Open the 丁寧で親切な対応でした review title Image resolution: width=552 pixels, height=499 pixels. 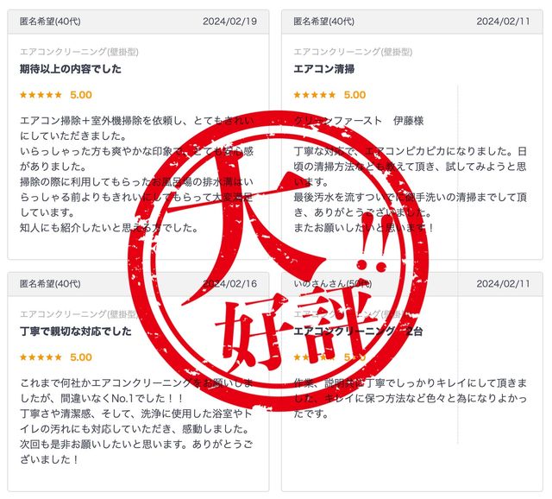tap(76, 332)
